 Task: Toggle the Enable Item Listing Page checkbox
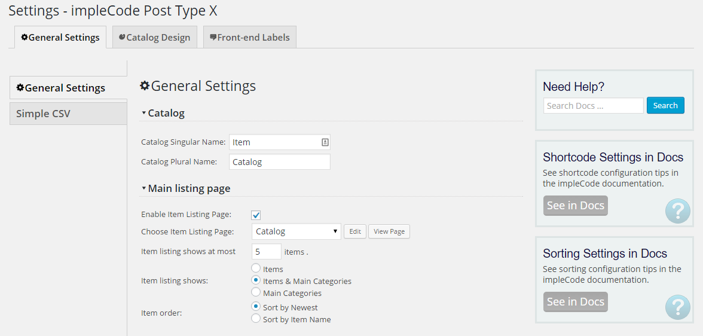tap(256, 215)
